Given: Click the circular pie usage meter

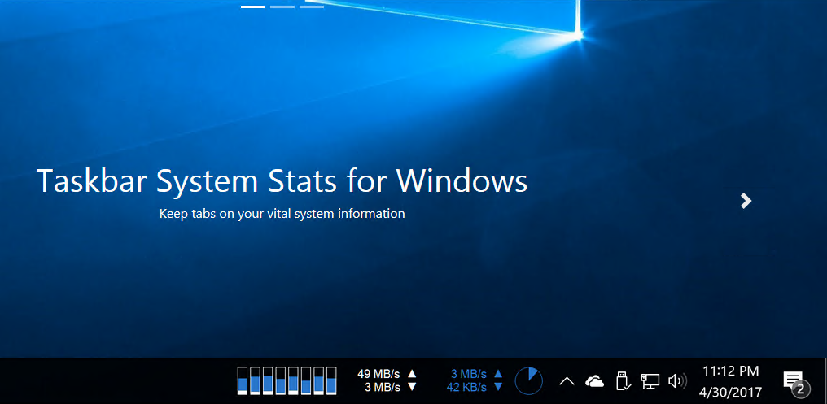Looking at the screenshot, I should point(528,380).
